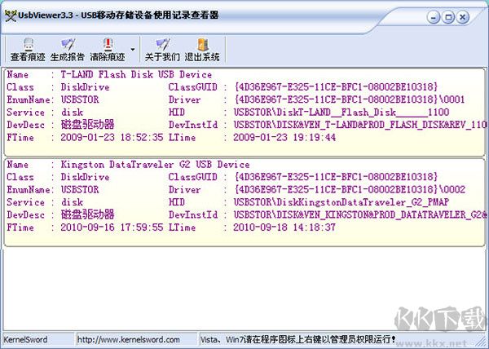Click the LTime value 2009-01-23 19:19:44
This screenshot has height=349, width=489.
[284, 138]
